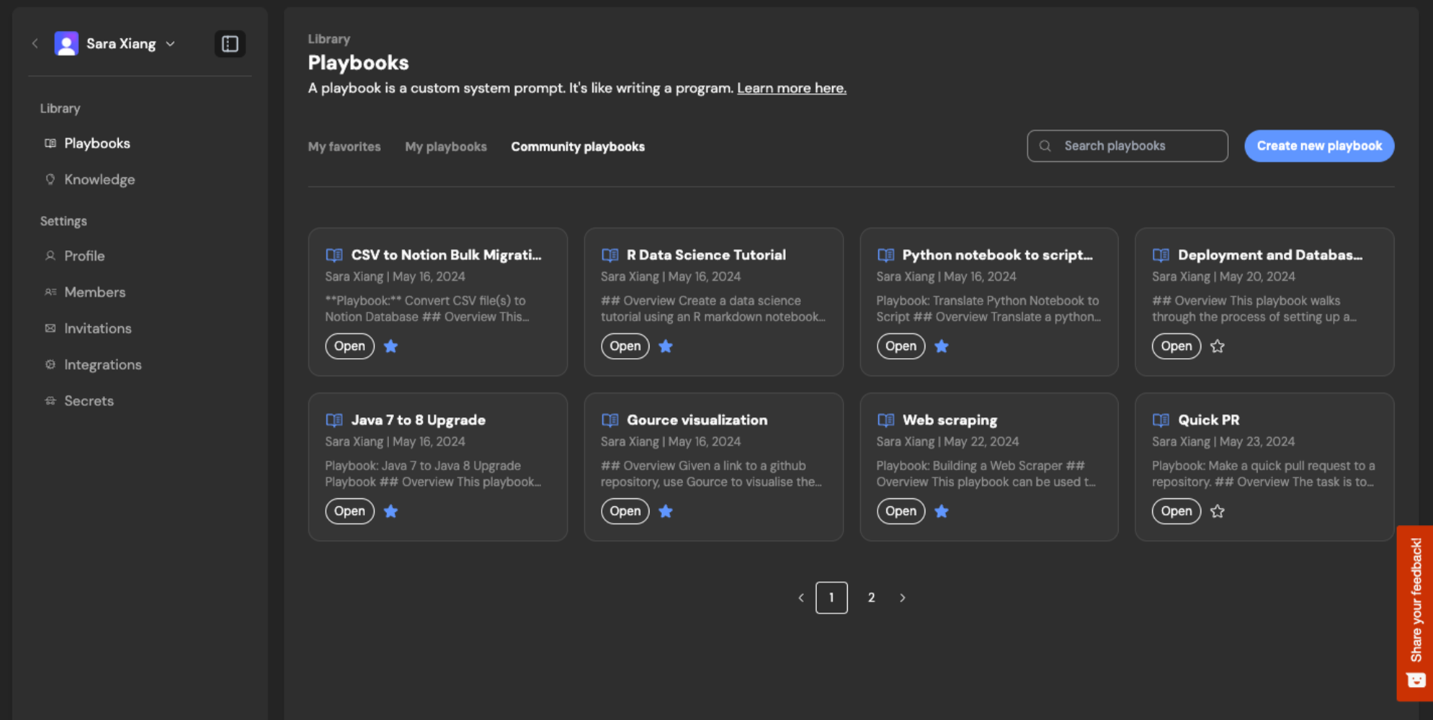This screenshot has height=720, width=1433.
Task: Click the Secrets icon in Settings
Action: 50,400
